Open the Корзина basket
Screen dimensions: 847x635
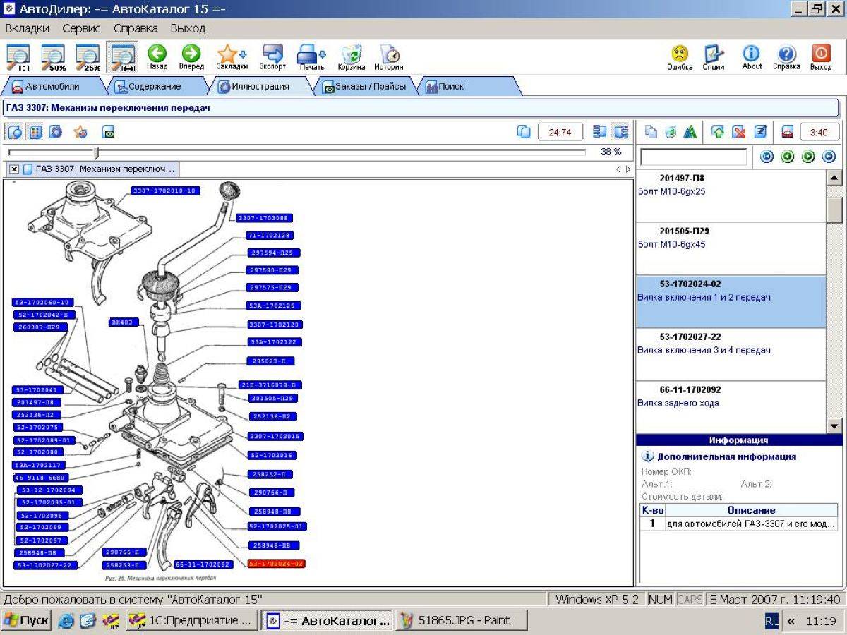pyautogui.click(x=352, y=57)
